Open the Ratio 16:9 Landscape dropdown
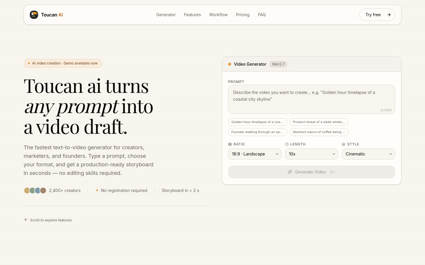The height and width of the screenshot is (265, 425). pyautogui.click(x=255, y=154)
